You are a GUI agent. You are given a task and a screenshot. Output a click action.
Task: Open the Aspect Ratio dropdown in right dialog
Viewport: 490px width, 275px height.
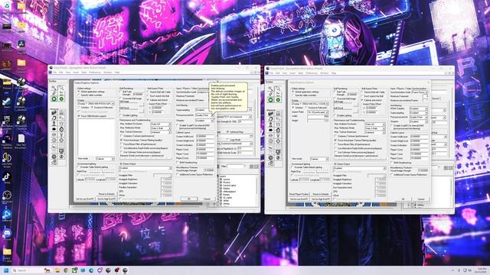(318, 112)
